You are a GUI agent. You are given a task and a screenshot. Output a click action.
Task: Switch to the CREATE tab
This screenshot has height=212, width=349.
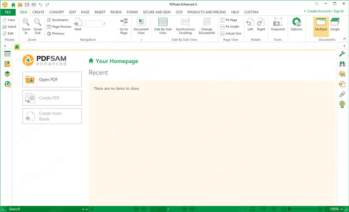coord(38,12)
